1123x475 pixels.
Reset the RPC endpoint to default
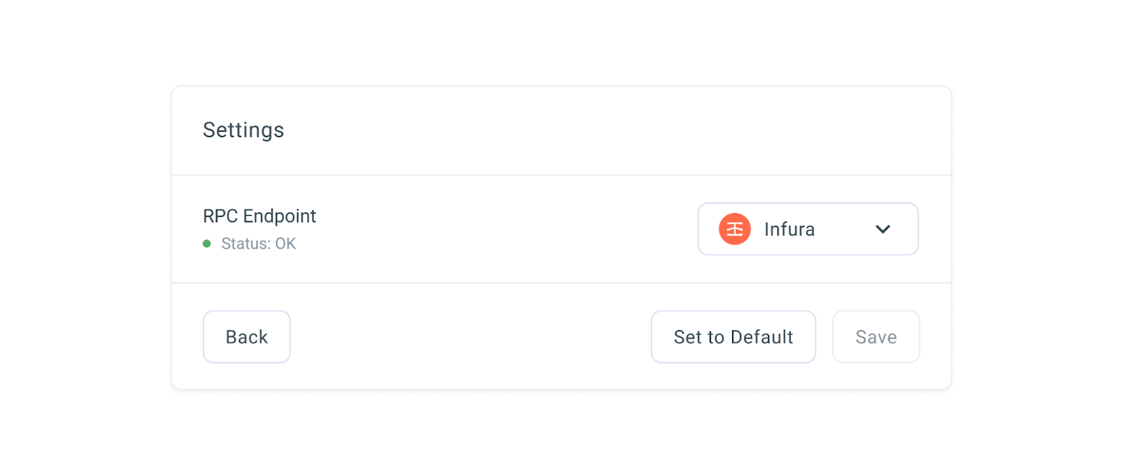(733, 337)
